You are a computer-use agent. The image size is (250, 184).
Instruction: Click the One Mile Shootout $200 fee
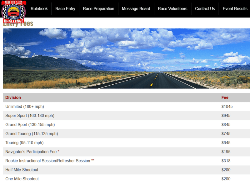[x=226, y=179]
